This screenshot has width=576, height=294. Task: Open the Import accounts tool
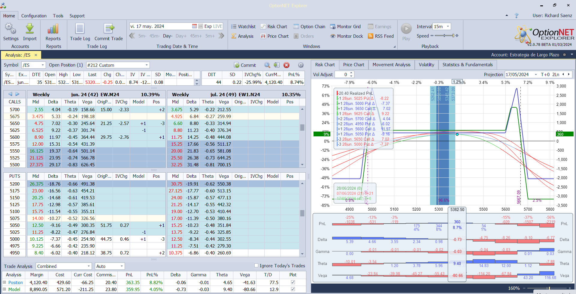pyautogui.click(x=30, y=32)
